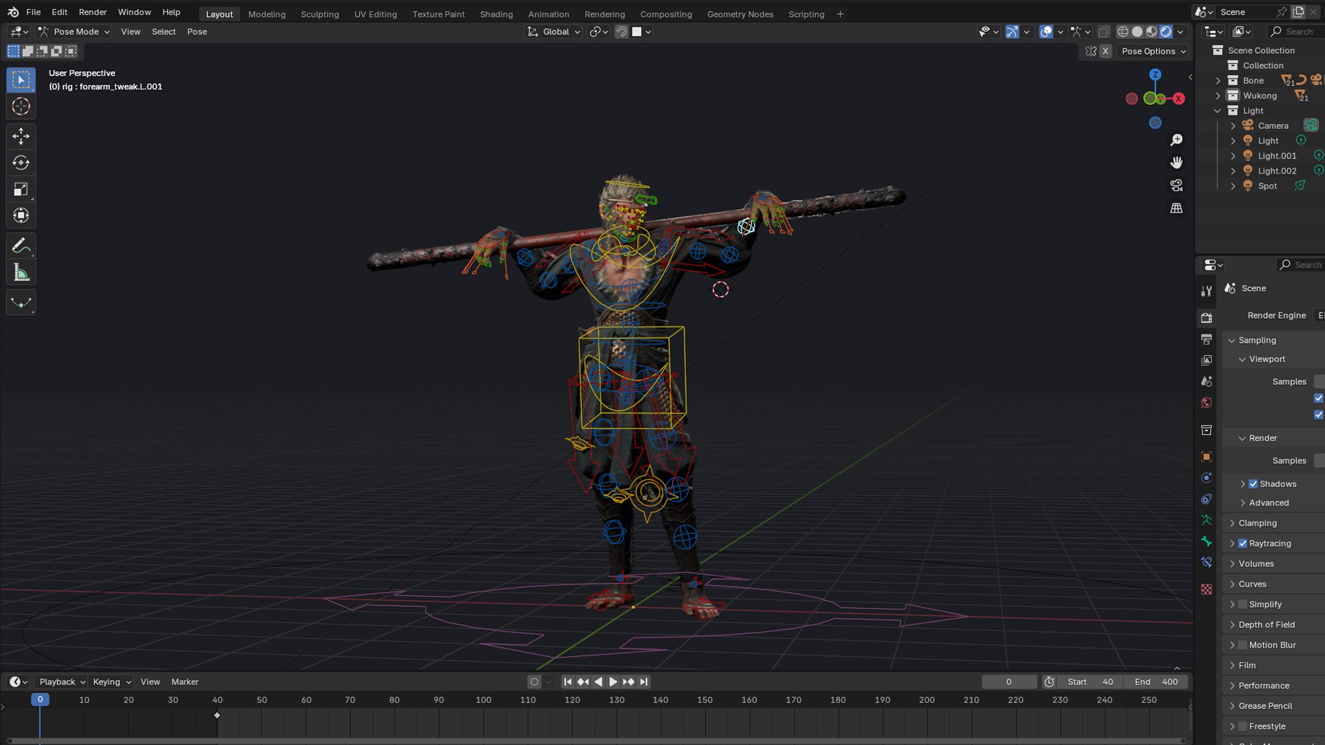Select the Breakdowner pose tool
This screenshot has height=745, width=1325.
[x=21, y=302]
